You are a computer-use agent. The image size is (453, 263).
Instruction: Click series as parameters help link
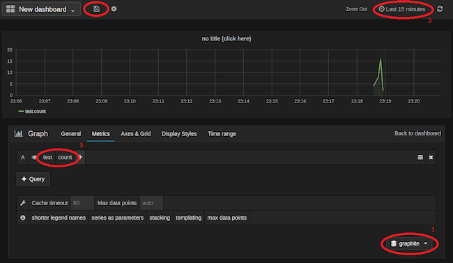117,218
